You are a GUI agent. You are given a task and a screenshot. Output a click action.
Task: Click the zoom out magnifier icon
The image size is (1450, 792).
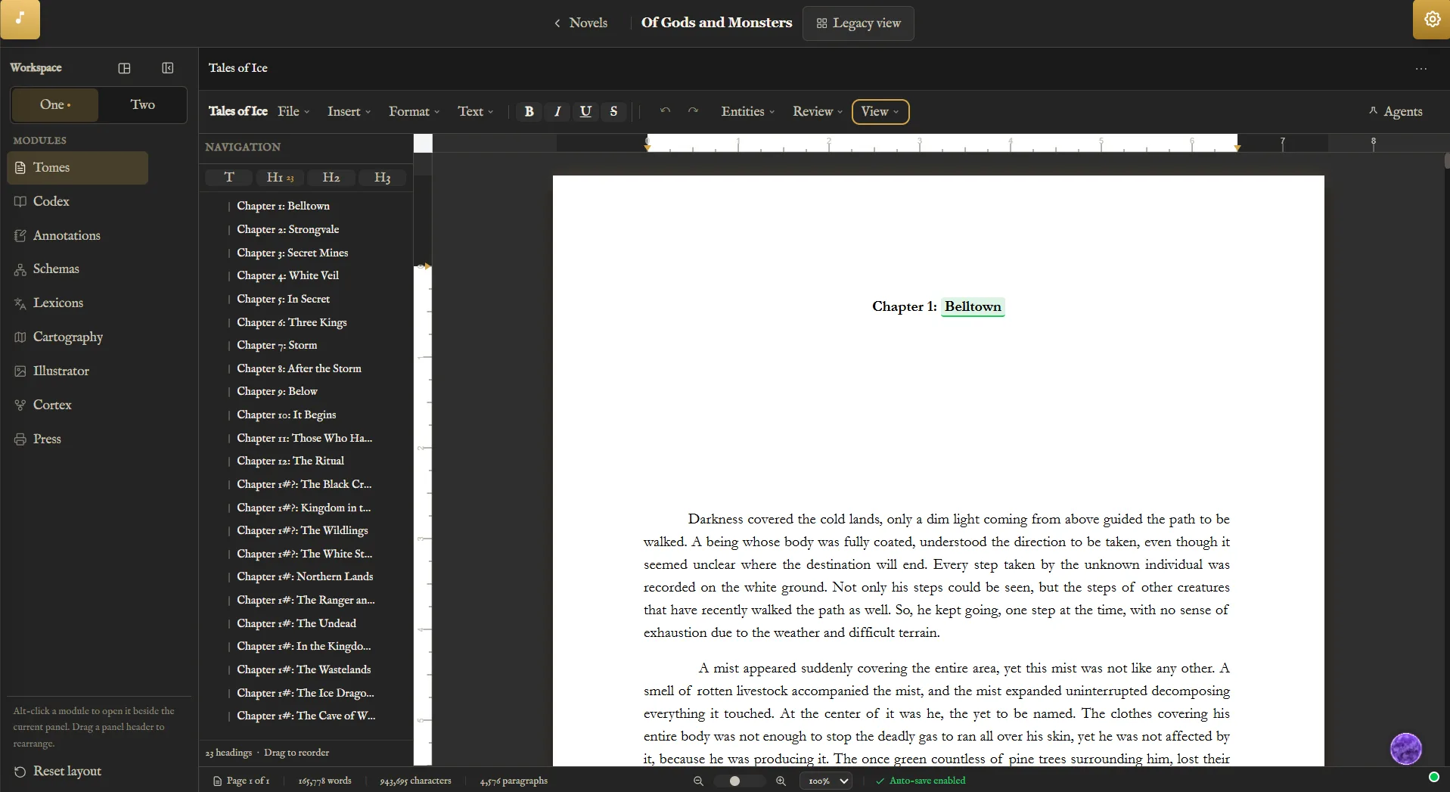point(698,781)
